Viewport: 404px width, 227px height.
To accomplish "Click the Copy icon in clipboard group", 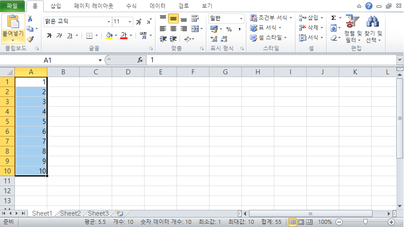I will pos(30,29).
